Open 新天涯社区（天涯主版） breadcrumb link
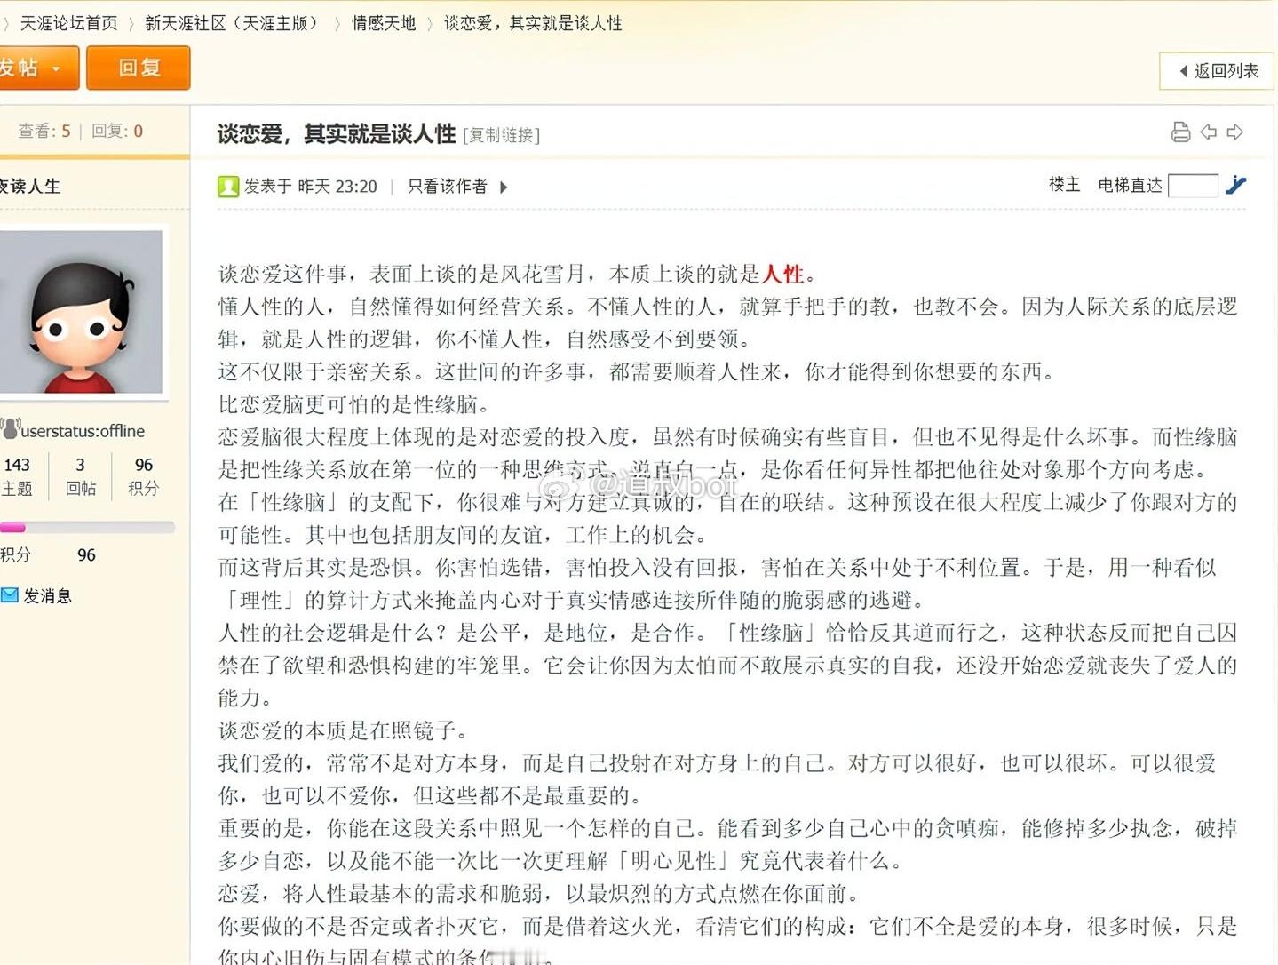 coord(231,23)
